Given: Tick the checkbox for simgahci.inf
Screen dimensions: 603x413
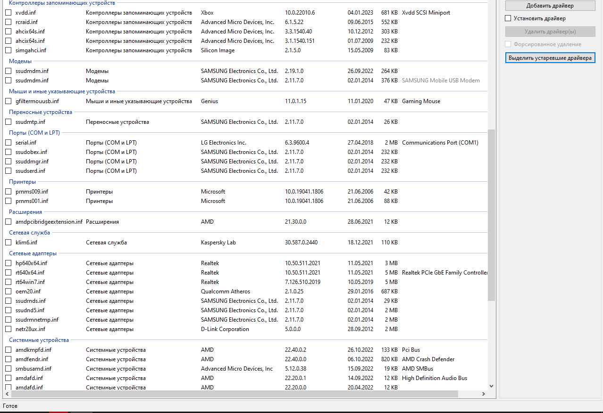Looking at the screenshot, I should coord(8,50).
